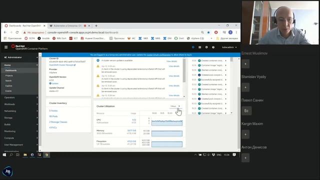Open the blue cluster update notification icon
This screenshot has height=180, width=320.
pos(193,47)
